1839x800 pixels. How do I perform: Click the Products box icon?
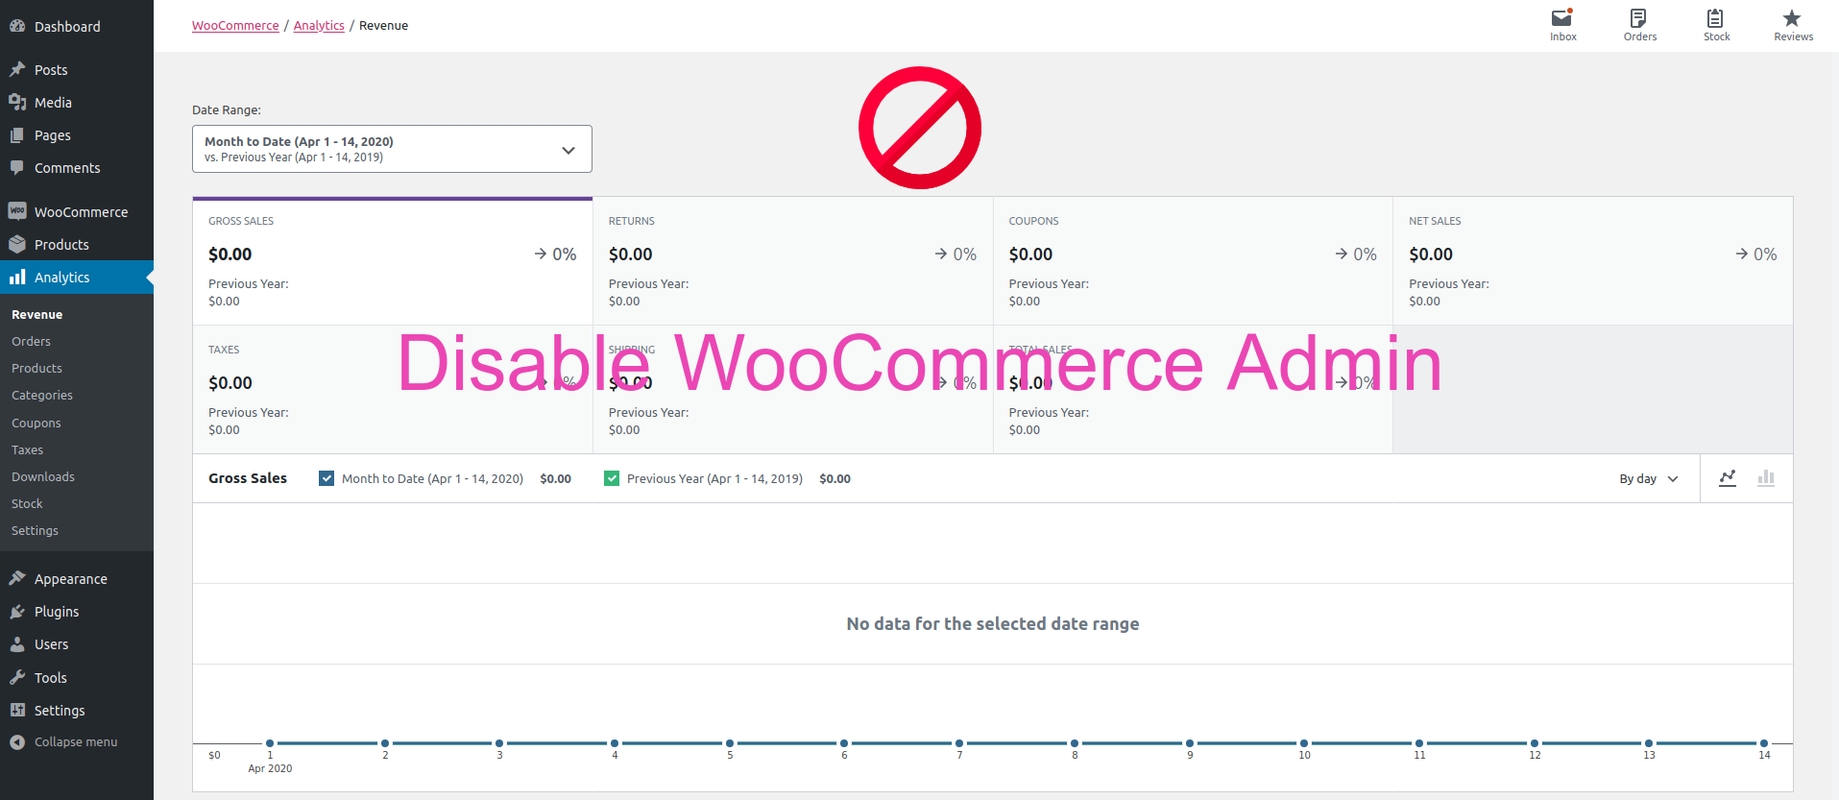coord(17,244)
